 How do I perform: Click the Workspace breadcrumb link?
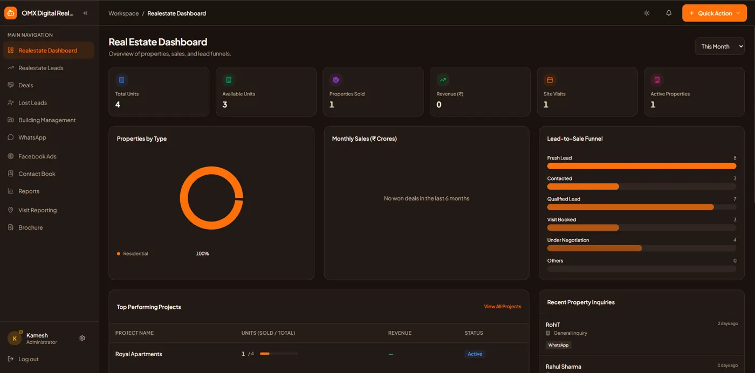(x=123, y=13)
